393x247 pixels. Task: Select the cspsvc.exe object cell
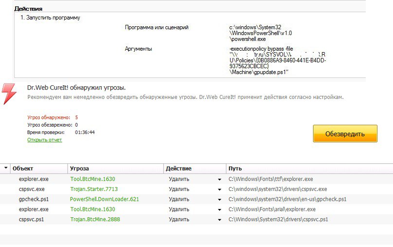[x=32, y=189]
